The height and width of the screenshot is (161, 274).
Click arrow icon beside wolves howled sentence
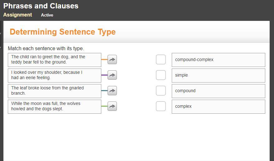(x=112, y=107)
